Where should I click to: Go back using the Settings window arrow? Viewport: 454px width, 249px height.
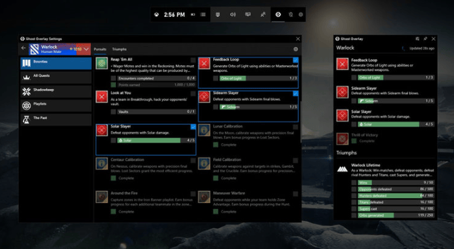(24, 48)
